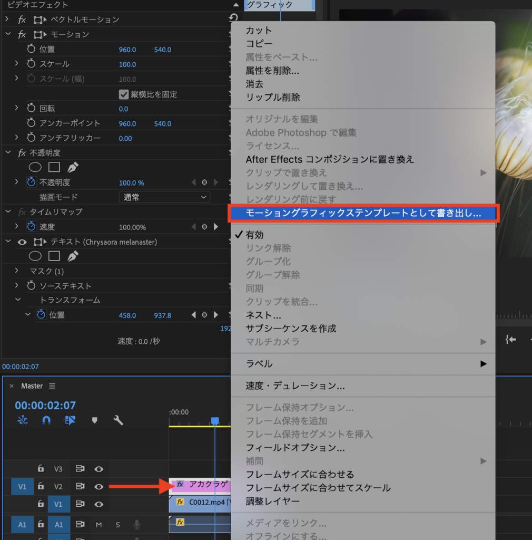This screenshot has height=540, width=532.
Task: Click timeline timecode 00:00:02:07
Action: click(45, 406)
